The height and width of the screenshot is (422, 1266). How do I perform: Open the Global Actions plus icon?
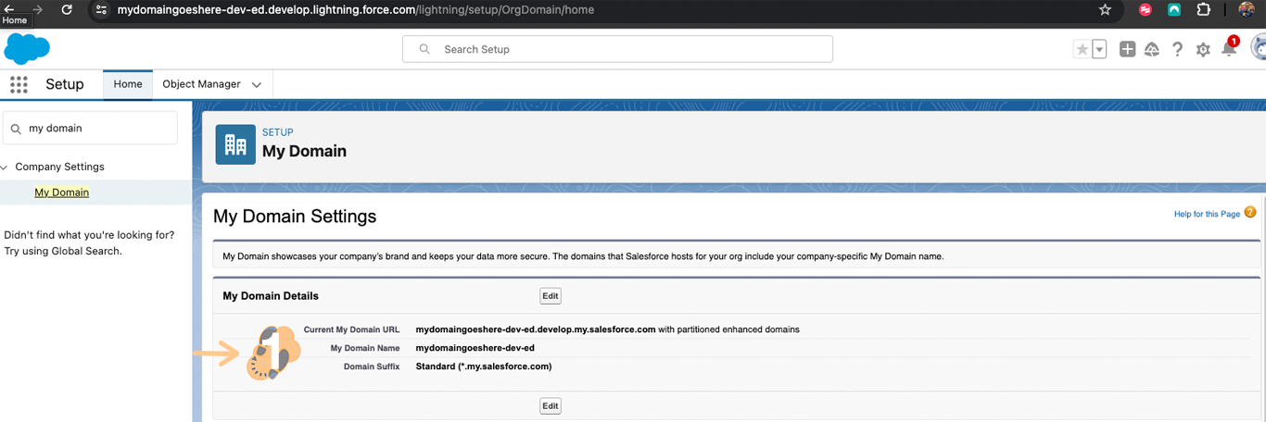tap(1127, 50)
